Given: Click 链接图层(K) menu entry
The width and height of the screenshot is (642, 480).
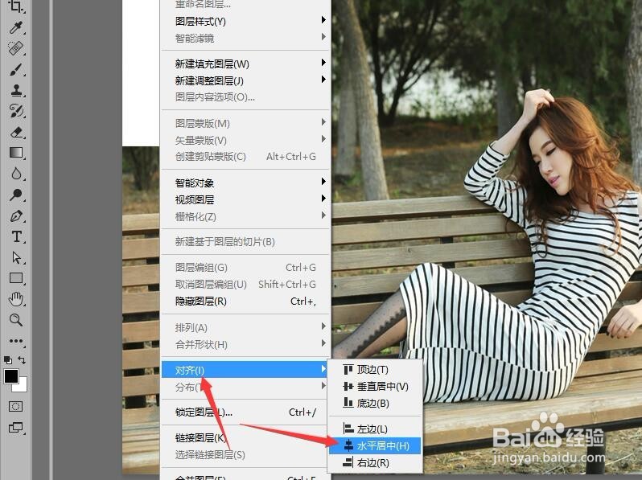Looking at the screenshot, I should pyautogui.click(x=245, y=438).
